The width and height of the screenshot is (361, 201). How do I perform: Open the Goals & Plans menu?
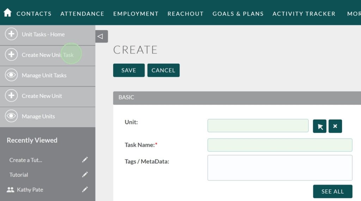238,14
